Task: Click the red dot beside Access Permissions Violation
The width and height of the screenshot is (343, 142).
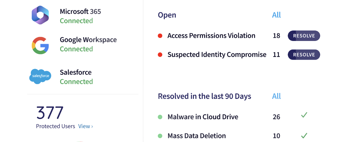Action: [160, 36]
